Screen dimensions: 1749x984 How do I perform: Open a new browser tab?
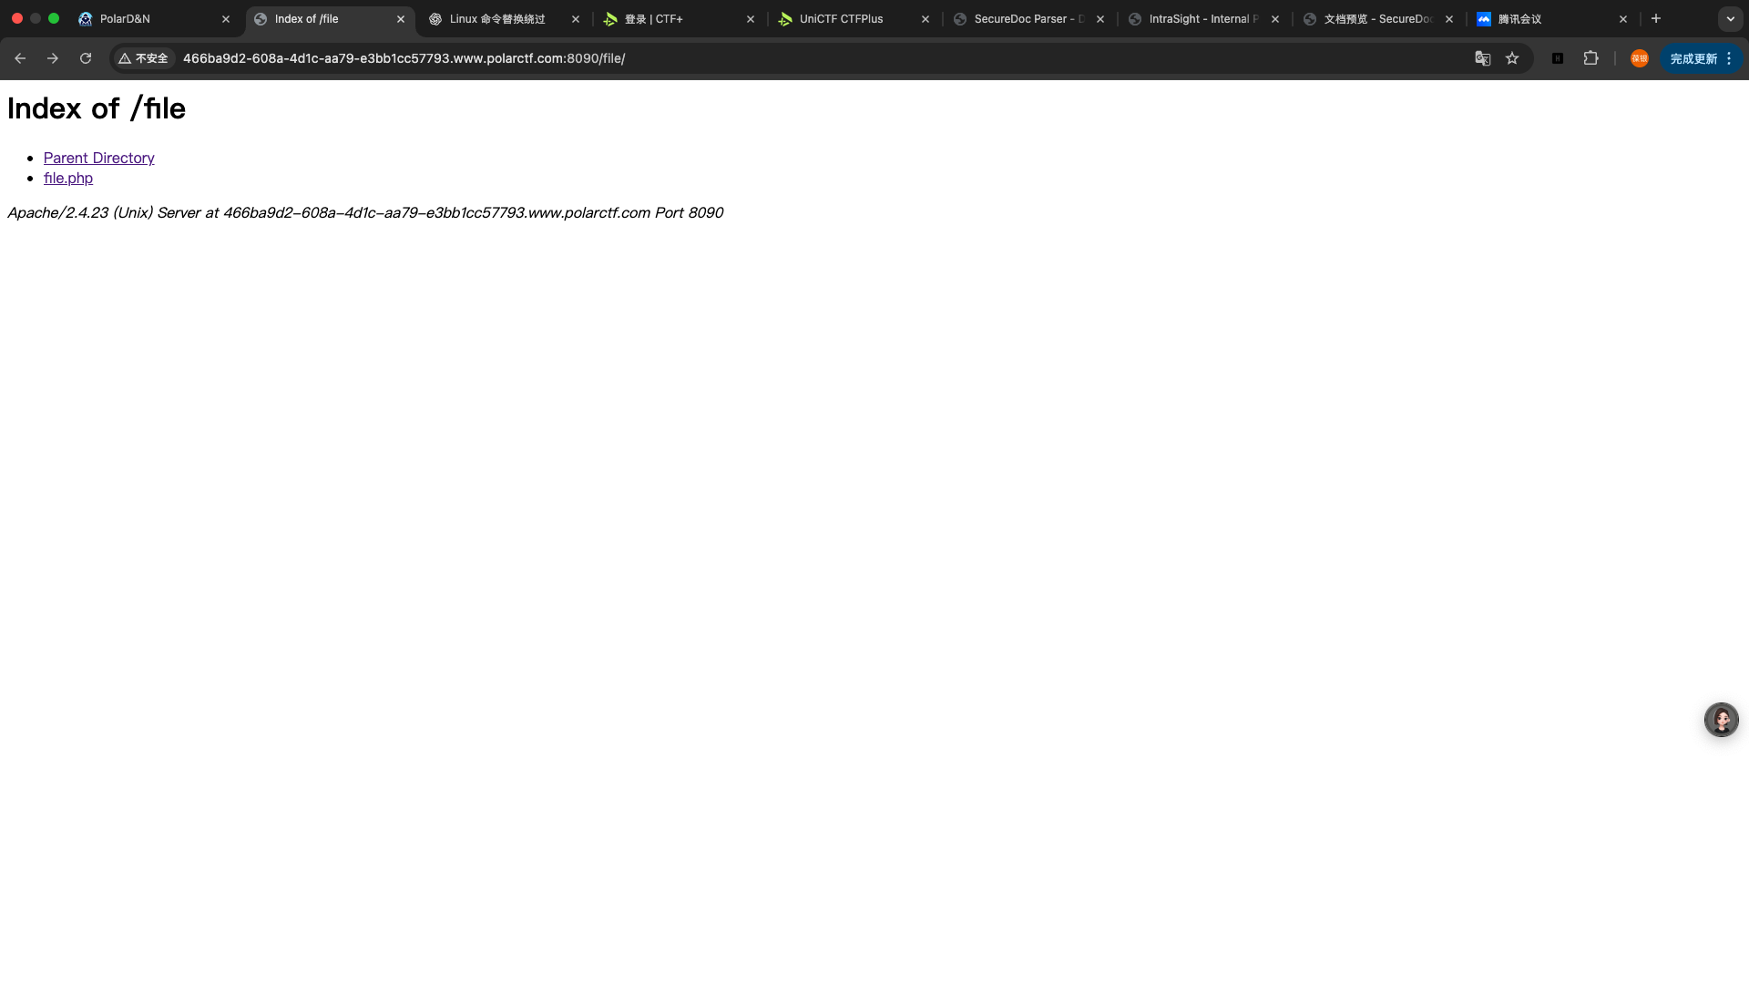point(1656,18)
